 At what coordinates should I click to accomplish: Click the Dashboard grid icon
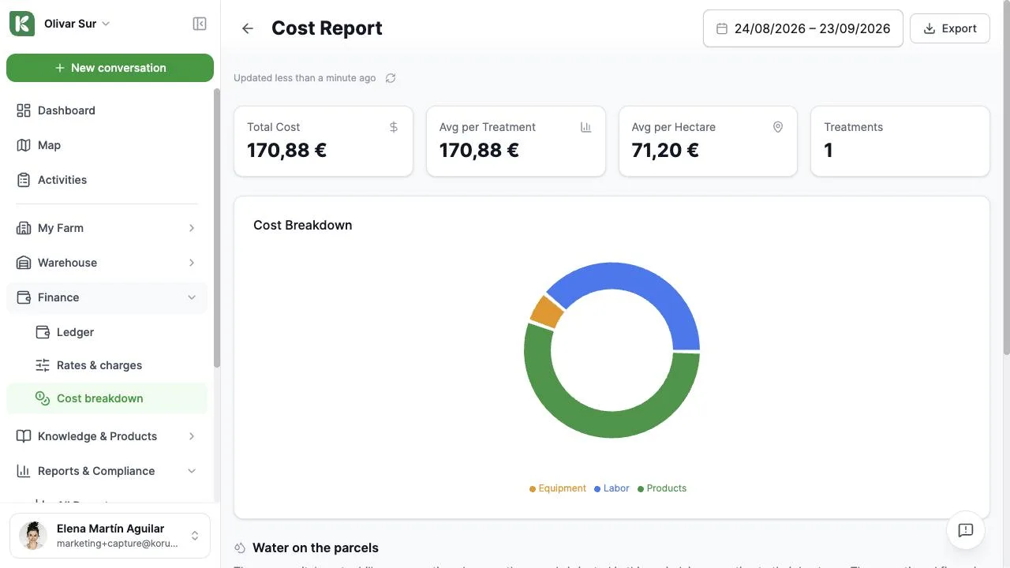(24, 110)
